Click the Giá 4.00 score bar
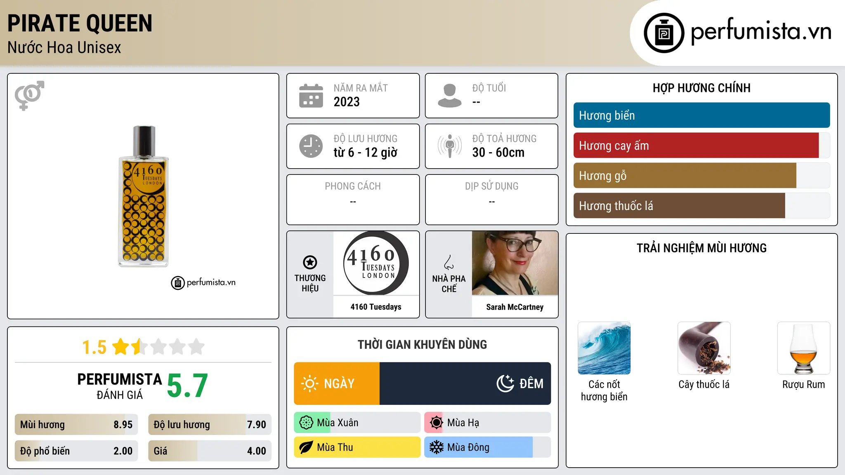This screenshot has width=845, height=475. coord(210,451)
